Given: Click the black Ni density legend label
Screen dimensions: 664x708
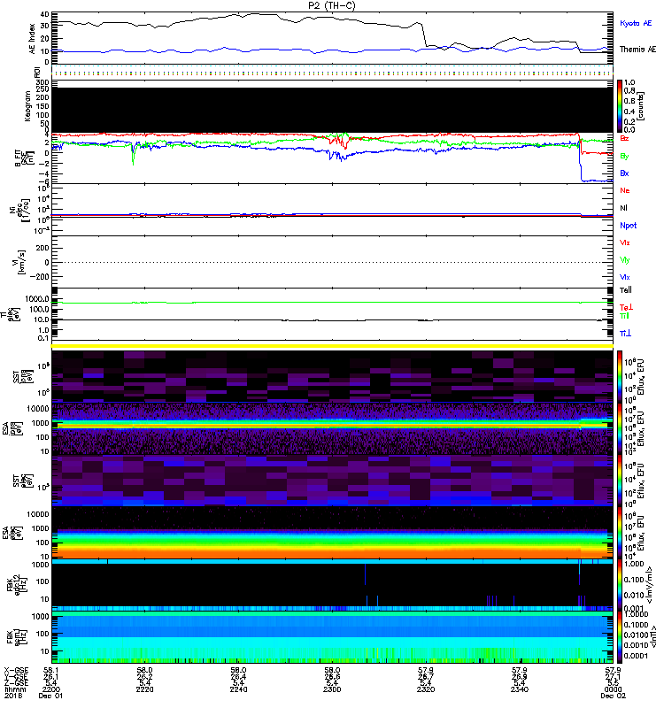Looking at the screenshot, I should 625,208.
